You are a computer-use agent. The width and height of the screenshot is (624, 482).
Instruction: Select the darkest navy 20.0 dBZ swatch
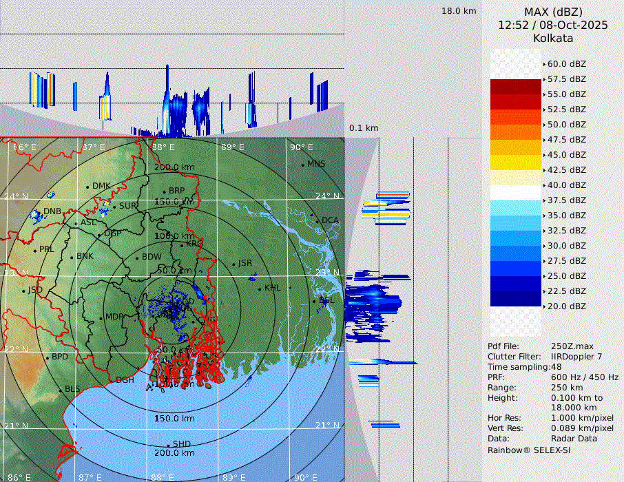tap(516, 299)
